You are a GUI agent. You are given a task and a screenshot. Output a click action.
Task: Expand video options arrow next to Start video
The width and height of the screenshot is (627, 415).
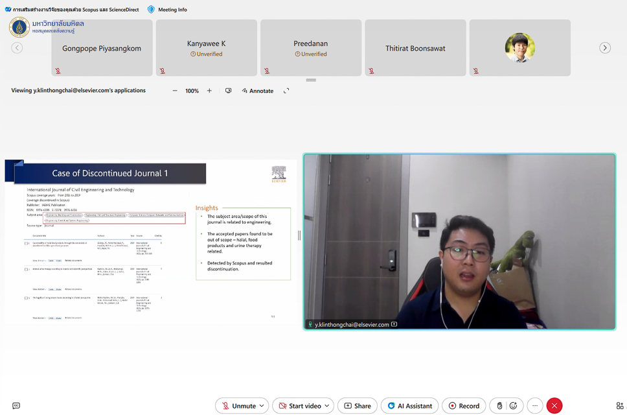click(x=327, y=406)
